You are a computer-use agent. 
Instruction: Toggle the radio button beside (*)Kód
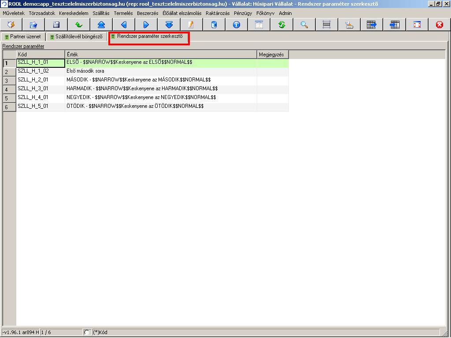(x=87, y=332)
